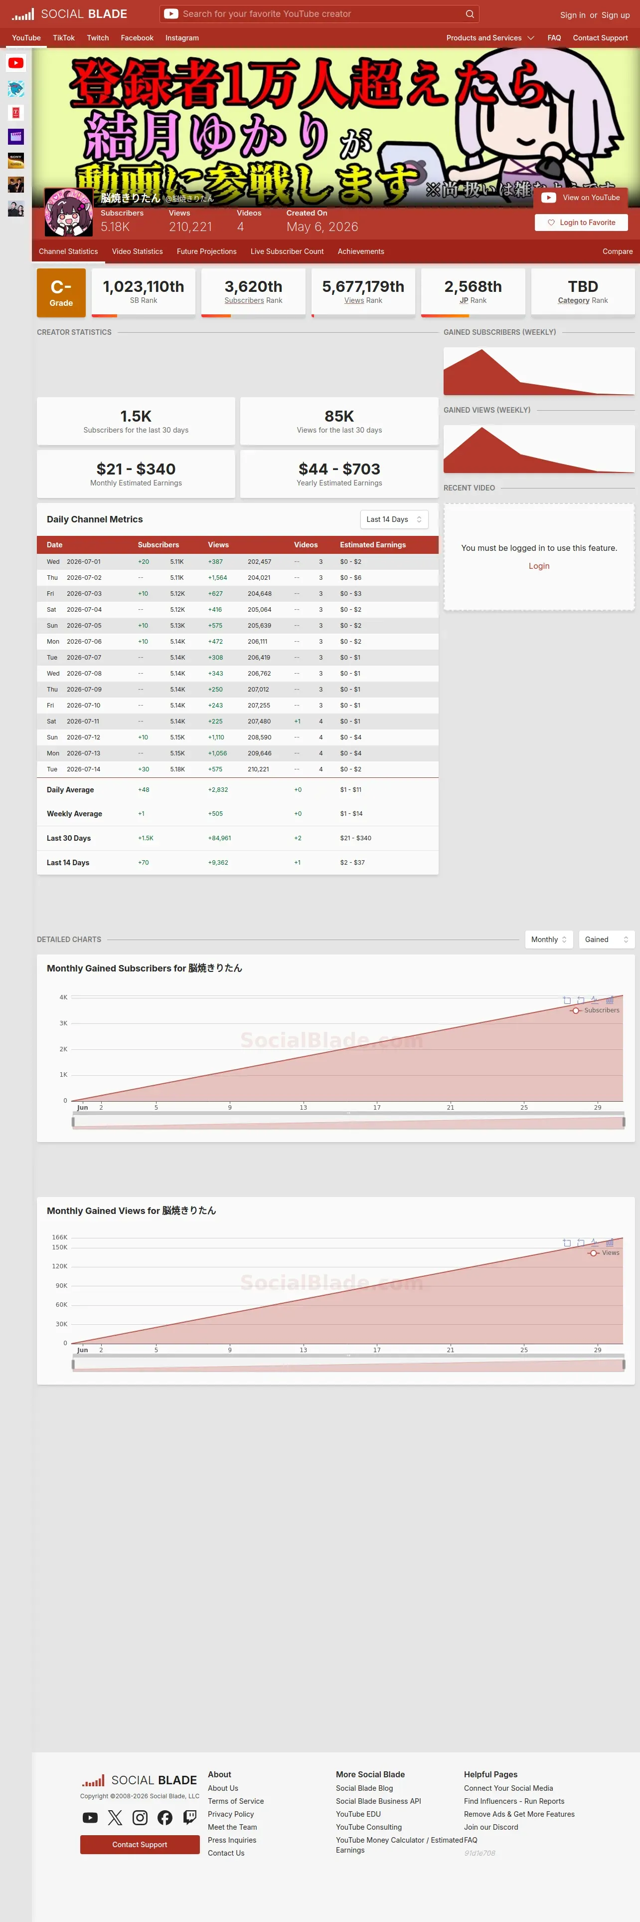Open the Sony channel thumbnail in sidebar
Image resolution: width=640 pixels, height=1922 pixels.
coord(15,160)
